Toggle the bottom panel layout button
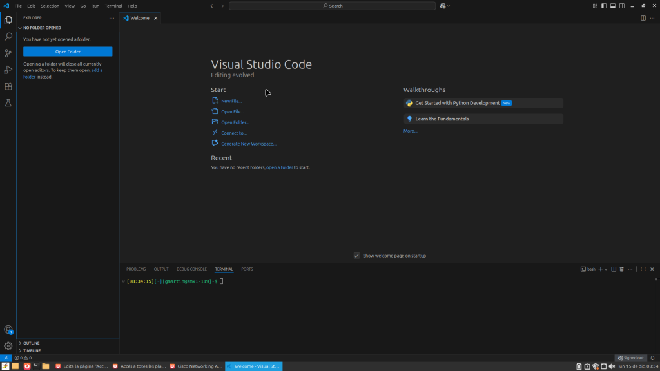This screenshot has width=660, height=371. [x=613, y=6]
